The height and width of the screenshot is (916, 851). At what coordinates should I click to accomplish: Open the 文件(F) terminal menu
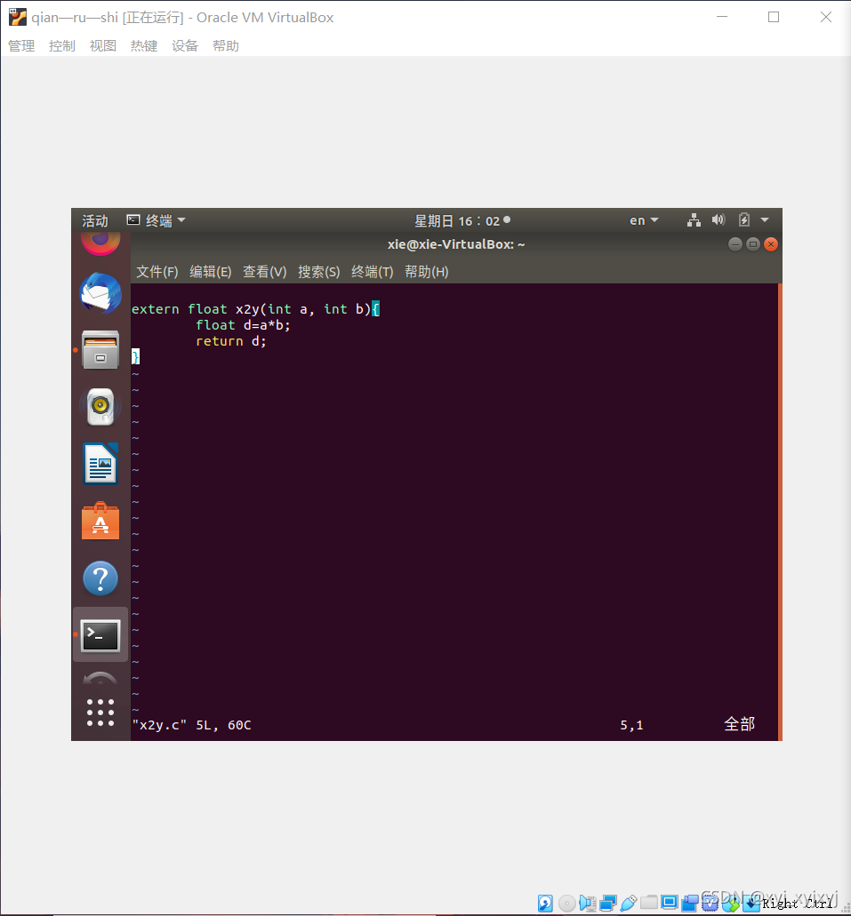[157, 272]
